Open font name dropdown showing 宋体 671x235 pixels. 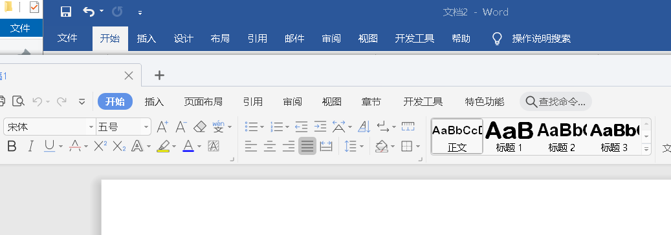point(91,127)
